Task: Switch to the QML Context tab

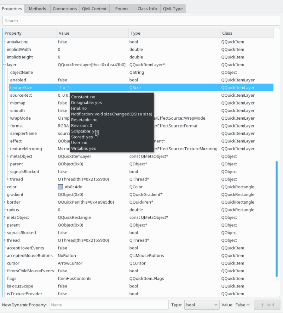Action: click(94, 9)
